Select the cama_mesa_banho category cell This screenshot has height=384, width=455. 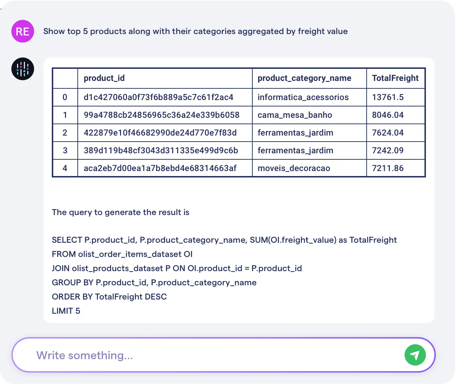(295, 115)
